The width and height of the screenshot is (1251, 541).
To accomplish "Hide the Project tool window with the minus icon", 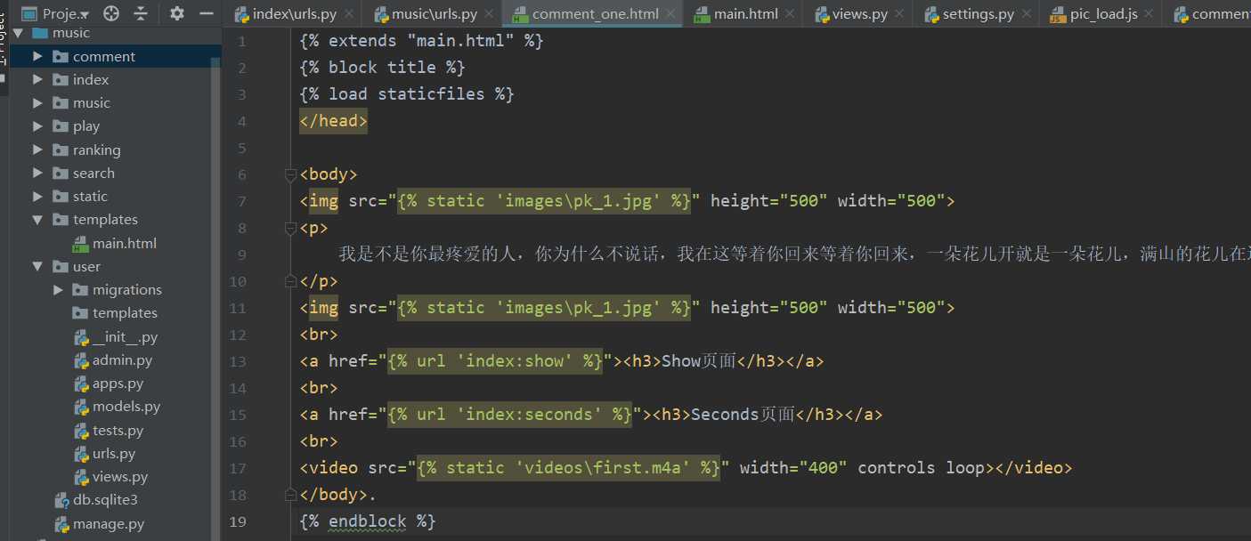I will [207, 13].
